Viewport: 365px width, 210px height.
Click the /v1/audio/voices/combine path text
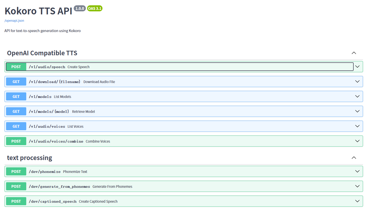(56, 141)
